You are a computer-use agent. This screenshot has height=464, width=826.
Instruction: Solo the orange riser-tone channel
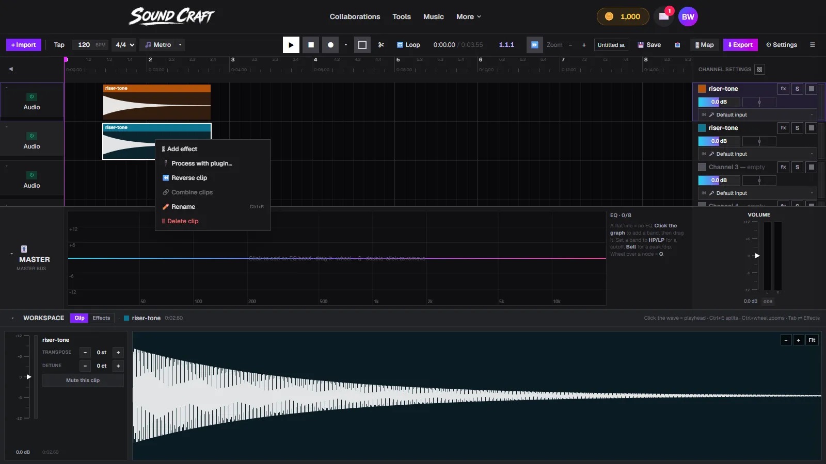click(x=797, y=89)
